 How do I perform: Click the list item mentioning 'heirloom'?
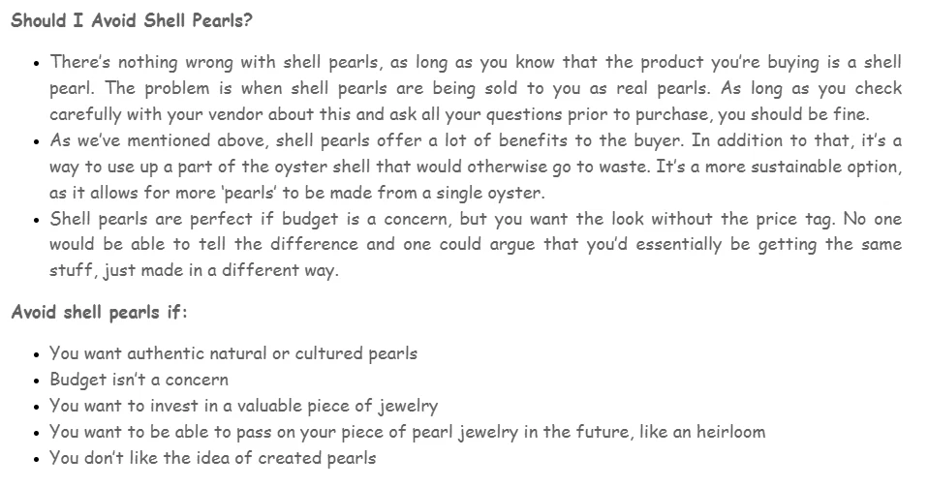[407, 432]
